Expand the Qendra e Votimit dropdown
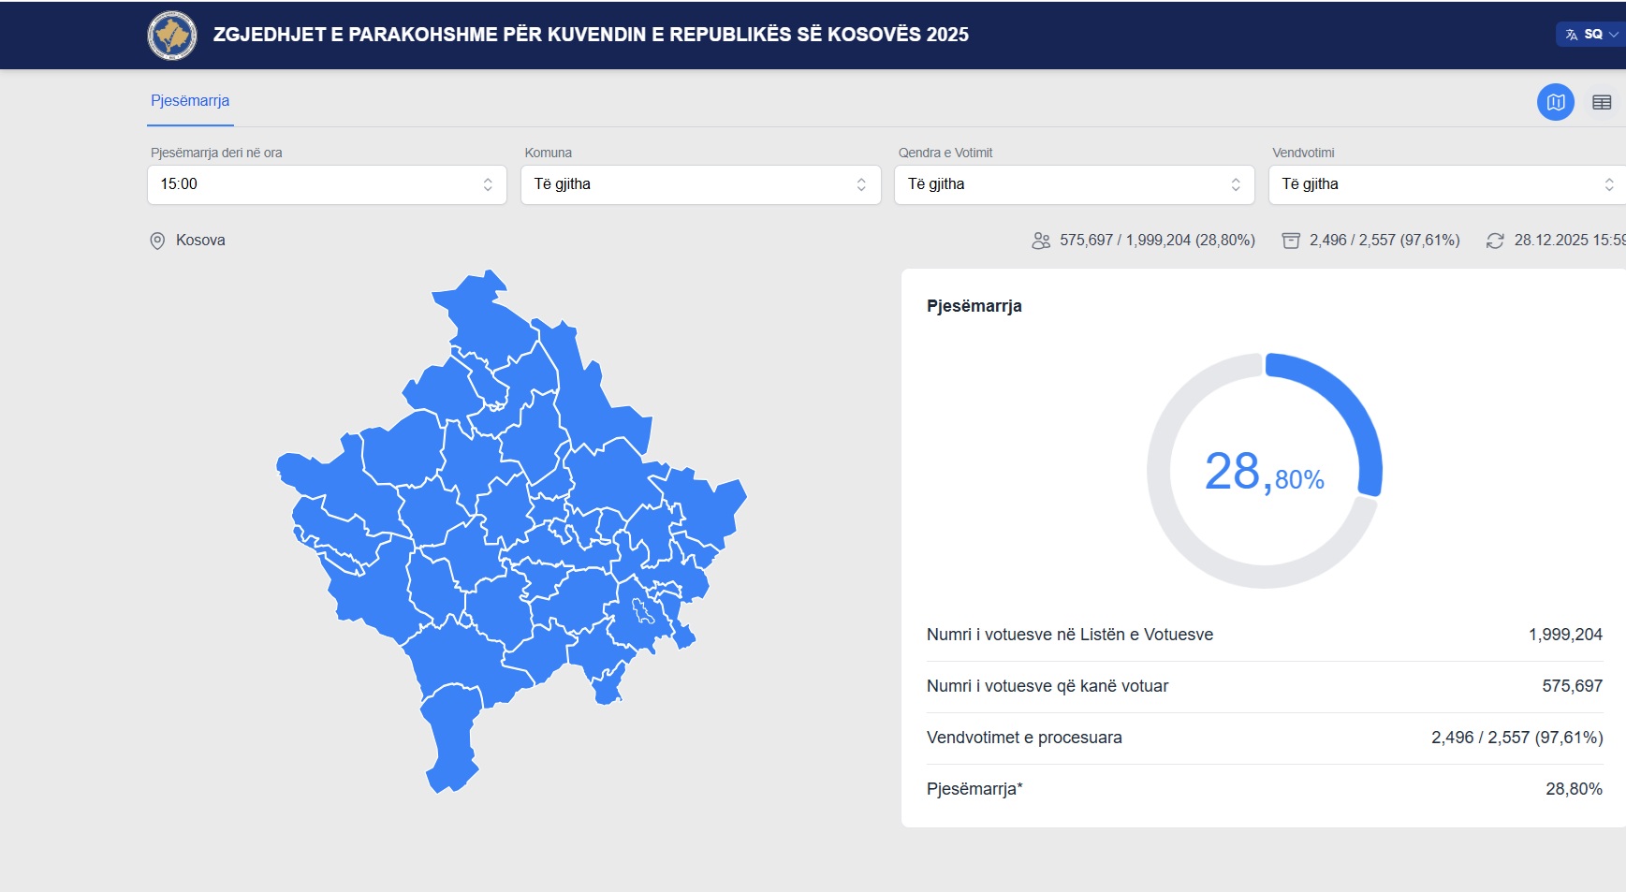The height and width of the screenshot is (892, 1626). (1074, 184)
